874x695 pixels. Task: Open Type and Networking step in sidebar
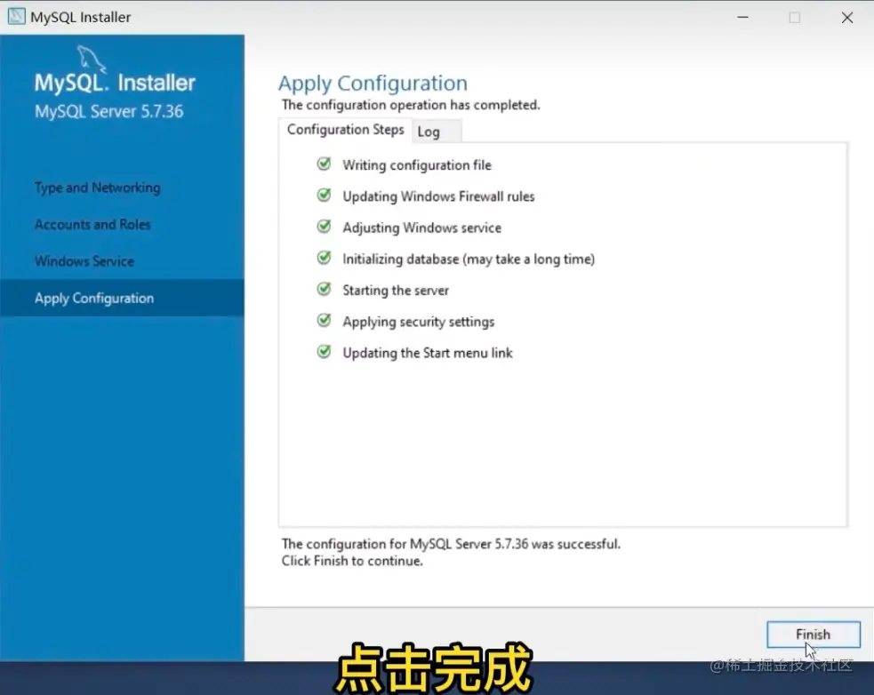98,188
